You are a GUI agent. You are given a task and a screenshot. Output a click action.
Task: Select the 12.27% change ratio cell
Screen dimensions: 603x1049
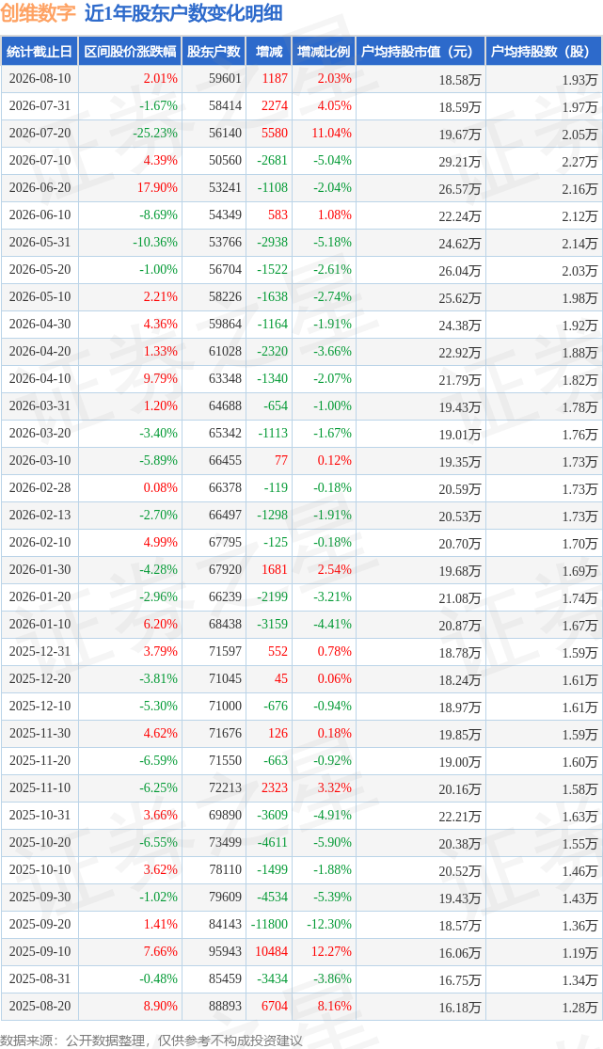click(329, 951)
